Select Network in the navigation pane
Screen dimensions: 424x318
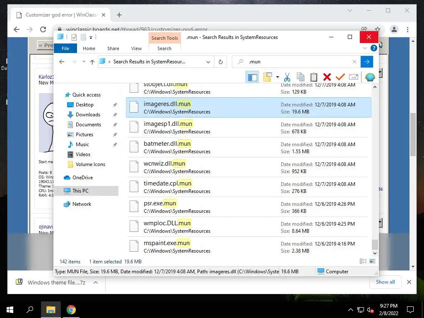coord(82,204)
